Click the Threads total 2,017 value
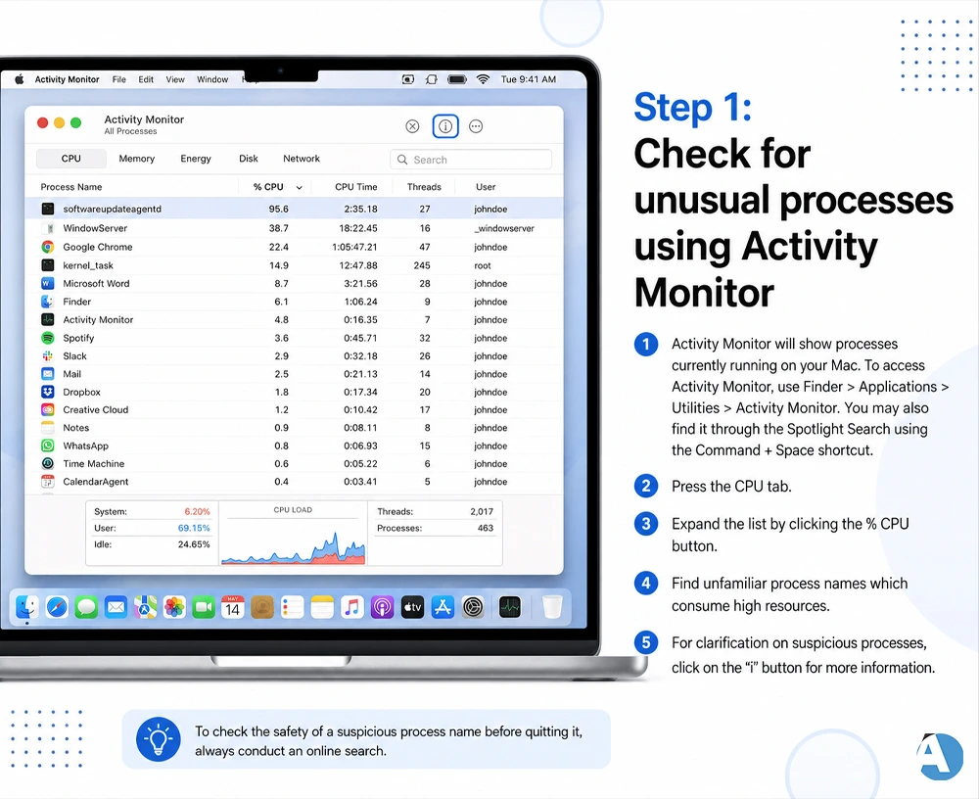Image resolution: width=979 pixels, height=799 pixels. point(482,511)
